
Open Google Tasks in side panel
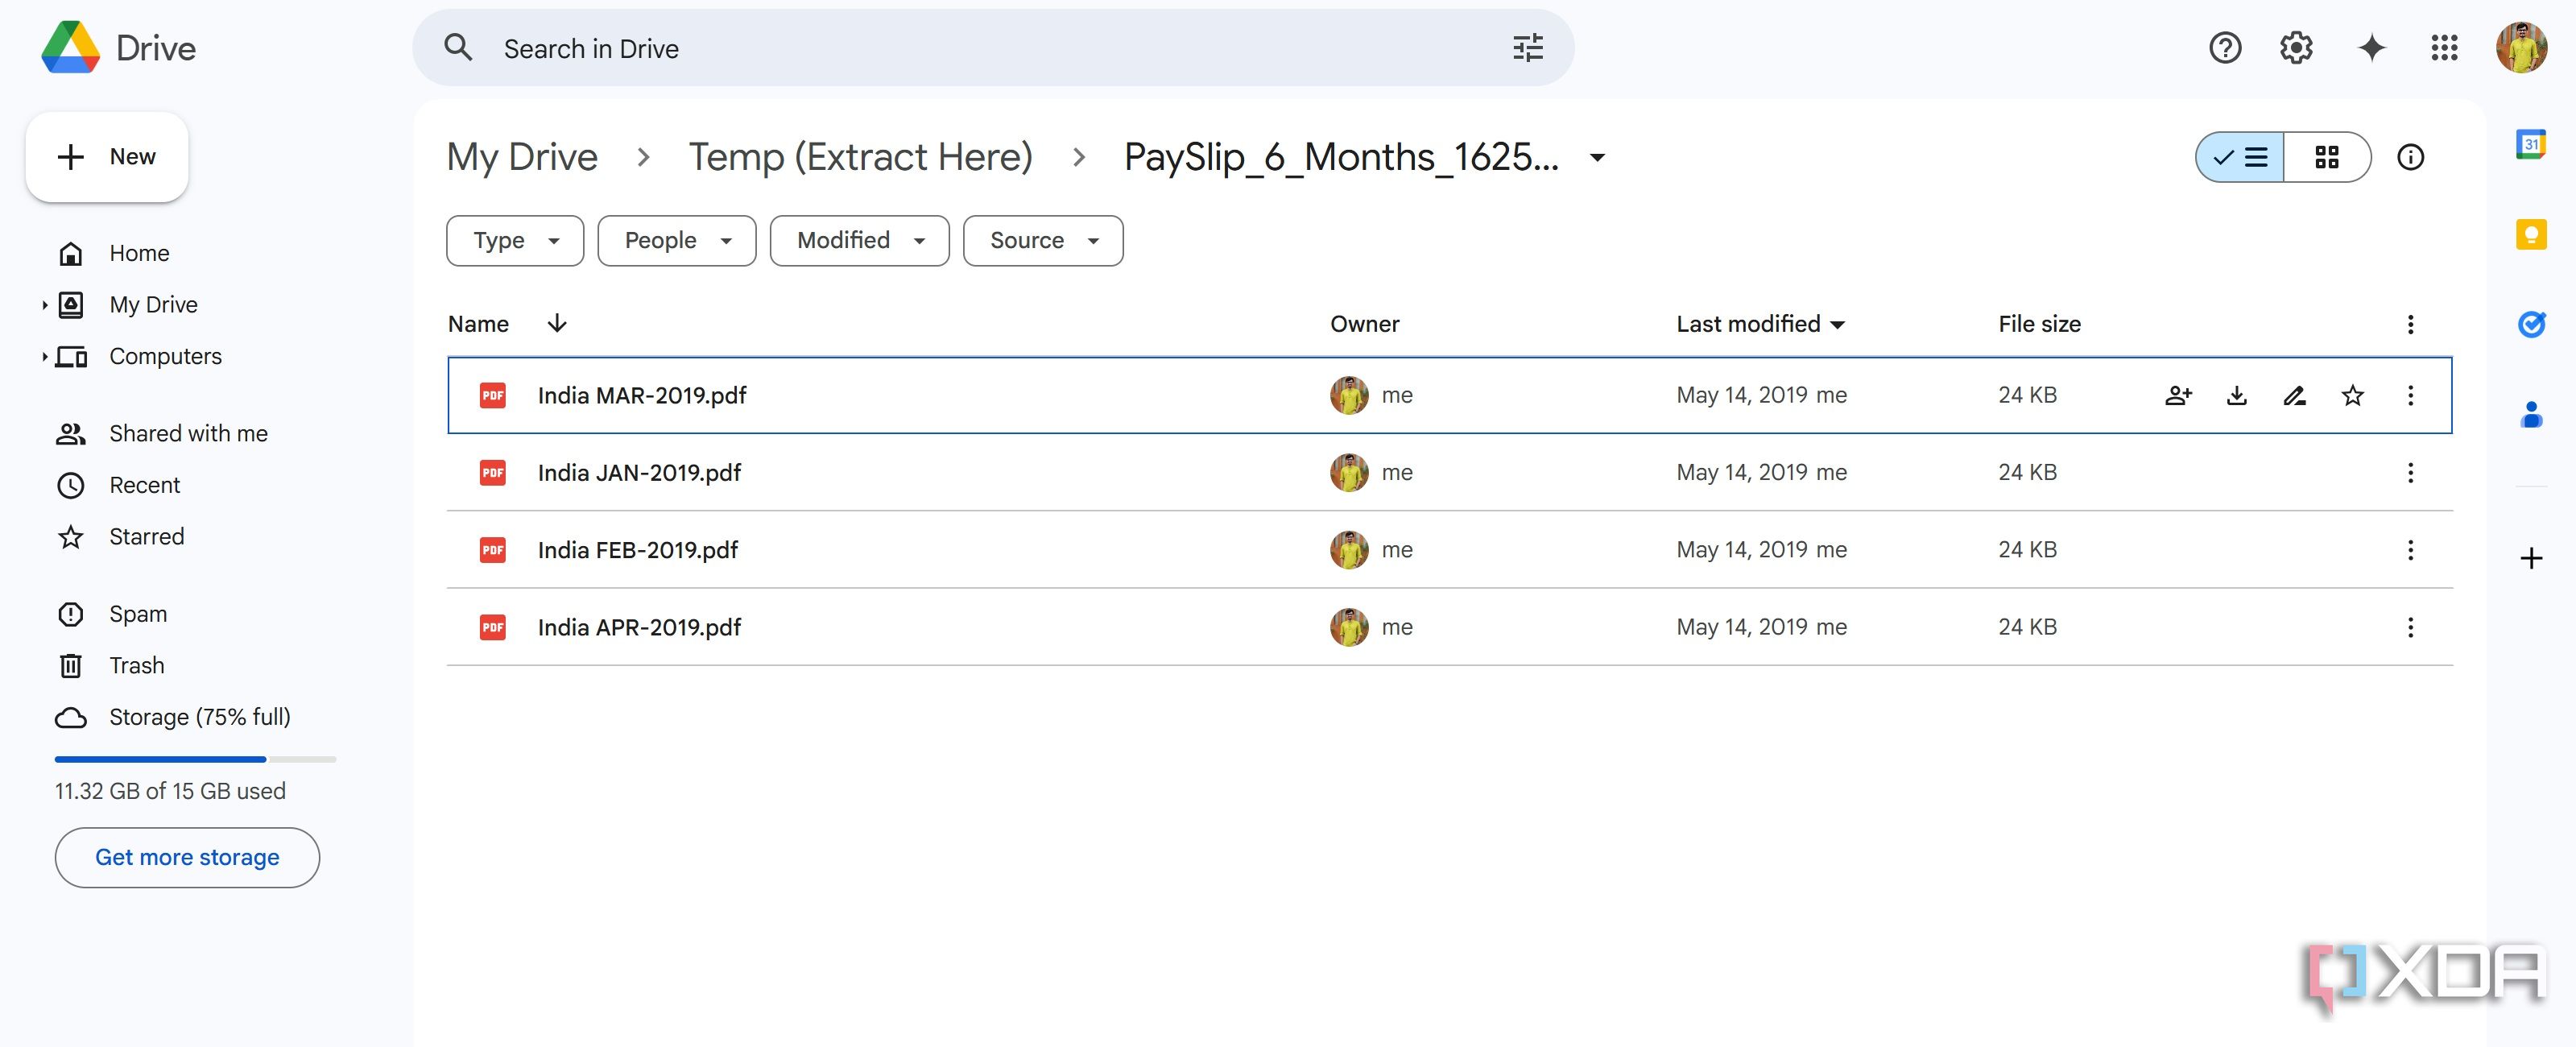tap(2531, 324)
